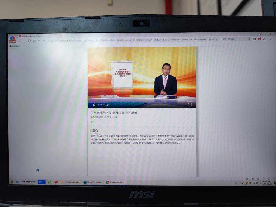The height and width of the screenshot is (207, 276).
Task: Open the download manager icon
Action: [x=271, y=39]
